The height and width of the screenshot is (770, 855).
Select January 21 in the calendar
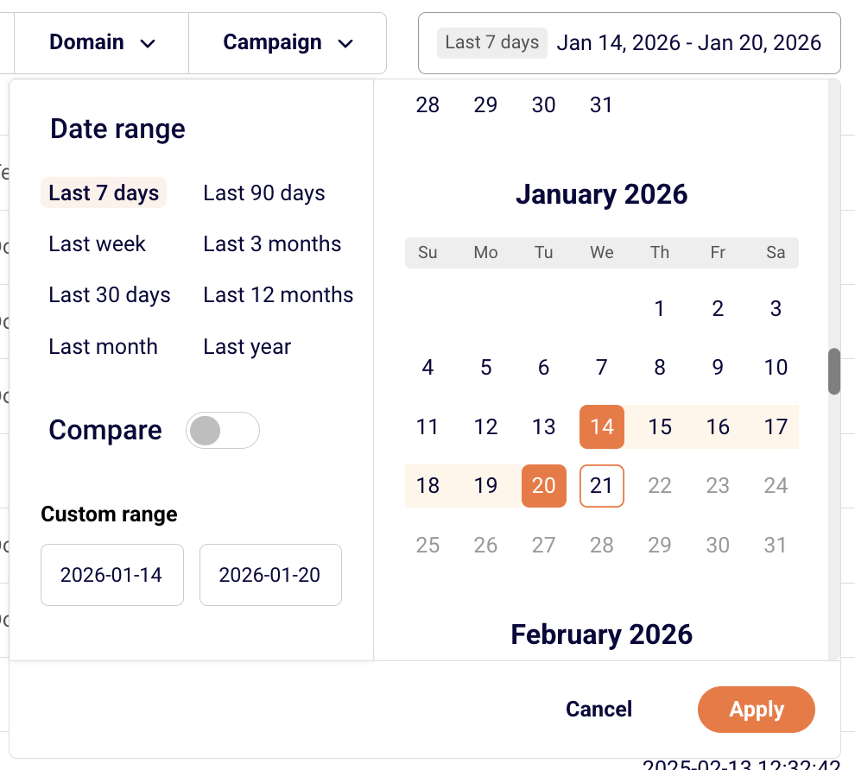[602, 486]
